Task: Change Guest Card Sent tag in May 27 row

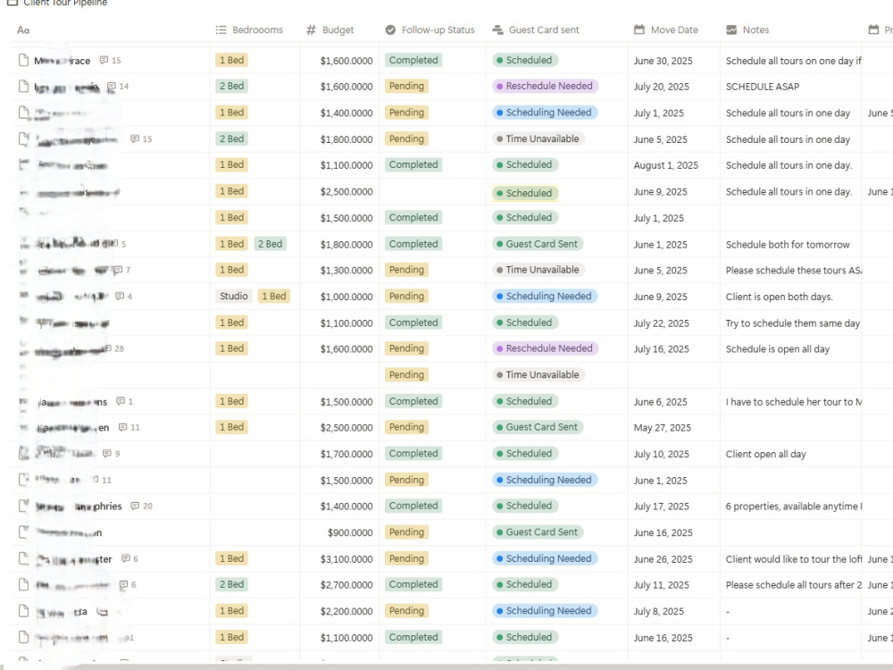Action: coord(538,427)
